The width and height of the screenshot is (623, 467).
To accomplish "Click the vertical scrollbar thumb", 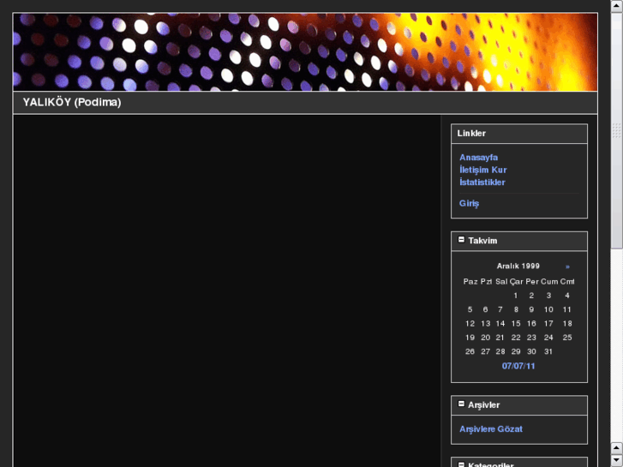I will point(617,130).
